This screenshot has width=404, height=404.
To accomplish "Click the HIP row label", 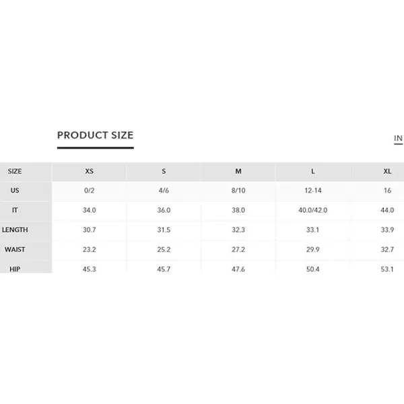I will point(15,269).
